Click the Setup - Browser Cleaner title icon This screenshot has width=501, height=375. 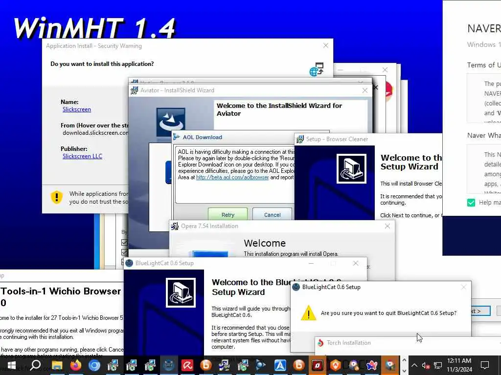[300, 139]
